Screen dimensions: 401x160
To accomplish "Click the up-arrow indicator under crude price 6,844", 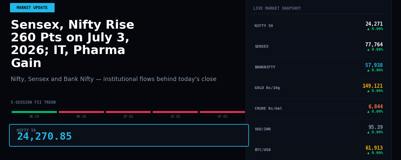I will click(375, 112).
